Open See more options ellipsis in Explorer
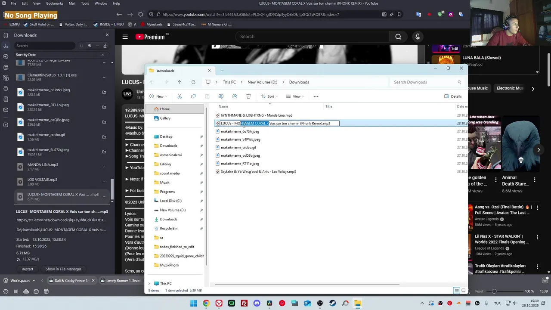Image resolution: width=551 pixels, height=310 pixels. point(316,96)
